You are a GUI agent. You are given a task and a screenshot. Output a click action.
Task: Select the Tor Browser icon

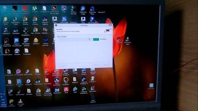pyautogui.click(x=27, y=52)
